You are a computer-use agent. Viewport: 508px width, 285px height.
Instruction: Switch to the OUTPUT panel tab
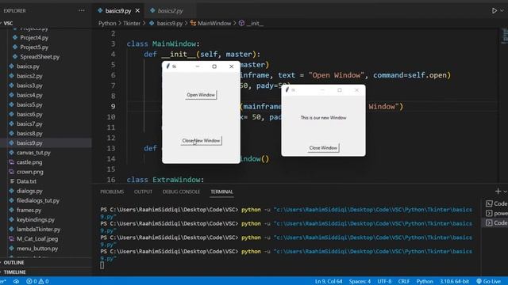(143, 192)
